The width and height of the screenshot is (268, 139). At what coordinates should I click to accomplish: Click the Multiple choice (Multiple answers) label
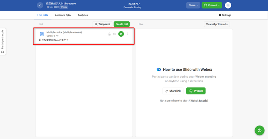click(x=64, y=32)
